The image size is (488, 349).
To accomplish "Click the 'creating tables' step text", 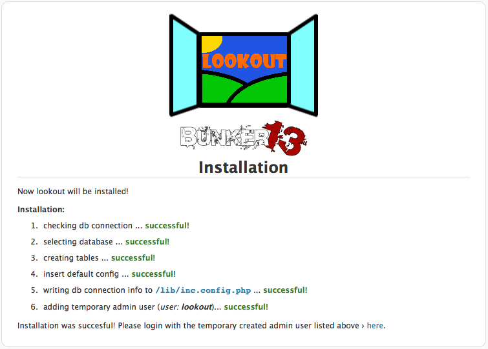I will 72,258.
